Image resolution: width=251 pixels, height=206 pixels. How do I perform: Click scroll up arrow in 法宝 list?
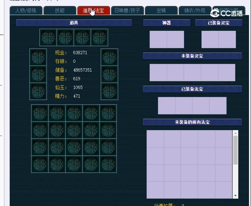[x=236, y=133]
